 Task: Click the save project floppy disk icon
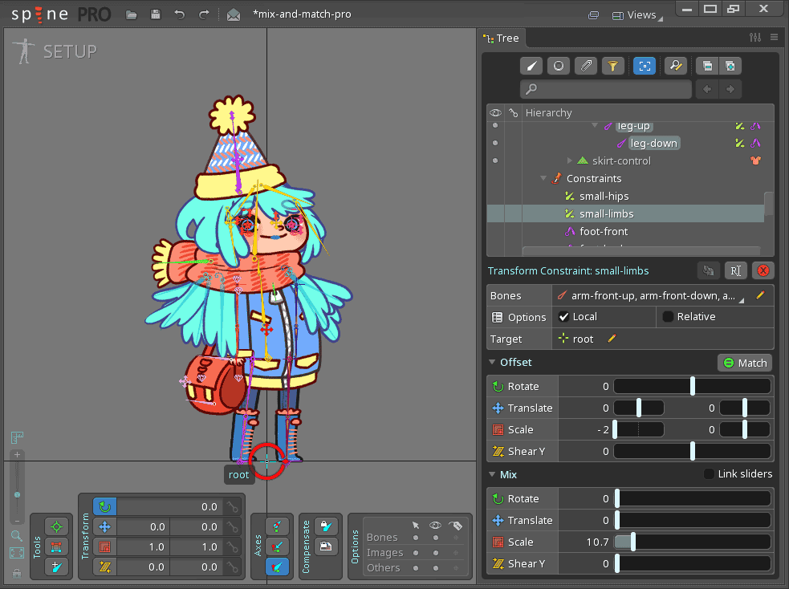156,14
